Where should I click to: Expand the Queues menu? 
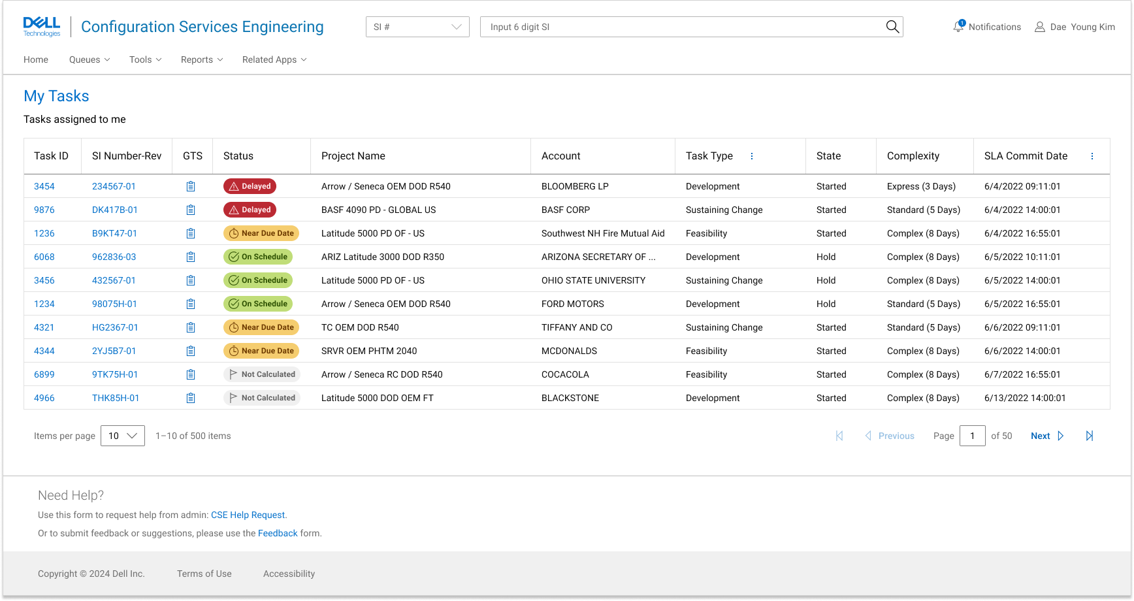[x=89, y=59]
